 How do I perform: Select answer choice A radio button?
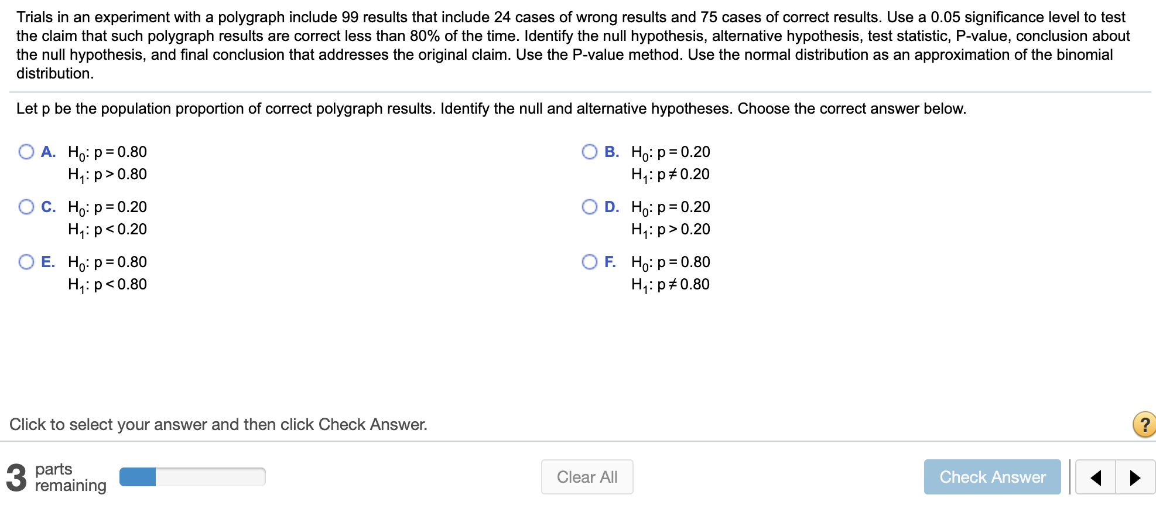(x=26, y=152)
